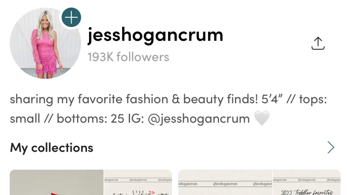Open the first collection's left thumbnail
The height and width of the screenshot is (195, 347).
(x=57, y=182)
